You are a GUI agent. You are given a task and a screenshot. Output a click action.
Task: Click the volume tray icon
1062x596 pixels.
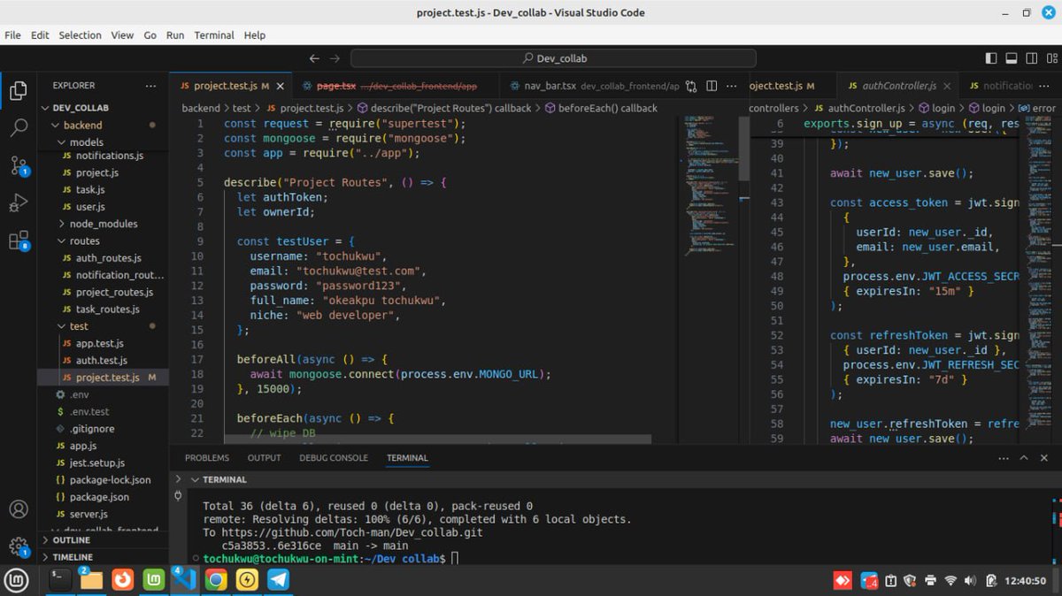click(970, 581)
